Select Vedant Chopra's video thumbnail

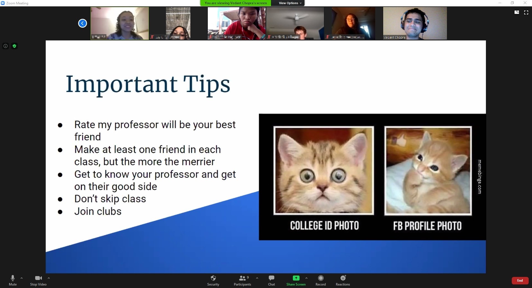(x=415, y=23)
